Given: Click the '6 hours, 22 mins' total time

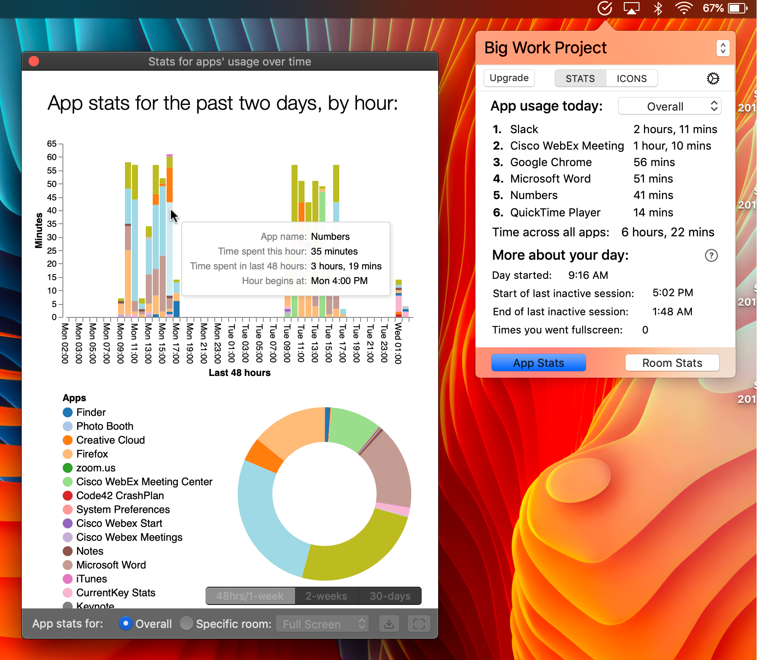Looking at the screenshot, I should tap(668, 232).
